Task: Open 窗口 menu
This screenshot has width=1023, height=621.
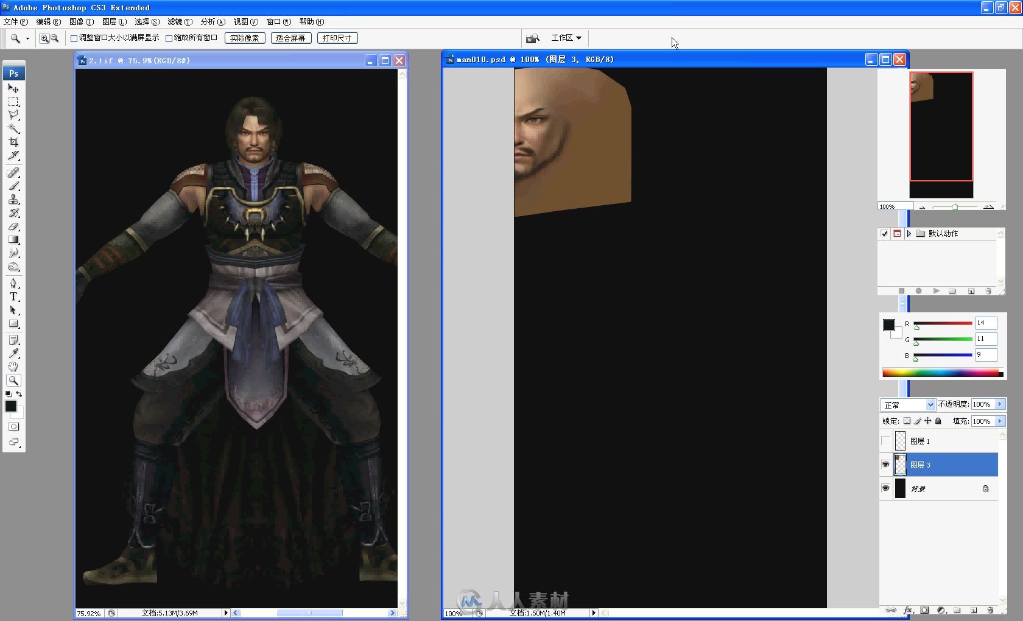Action: [x=279, y=22]
